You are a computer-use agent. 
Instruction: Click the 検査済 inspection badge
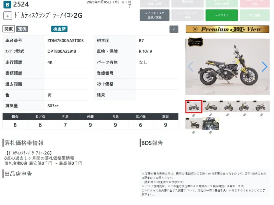59,29
